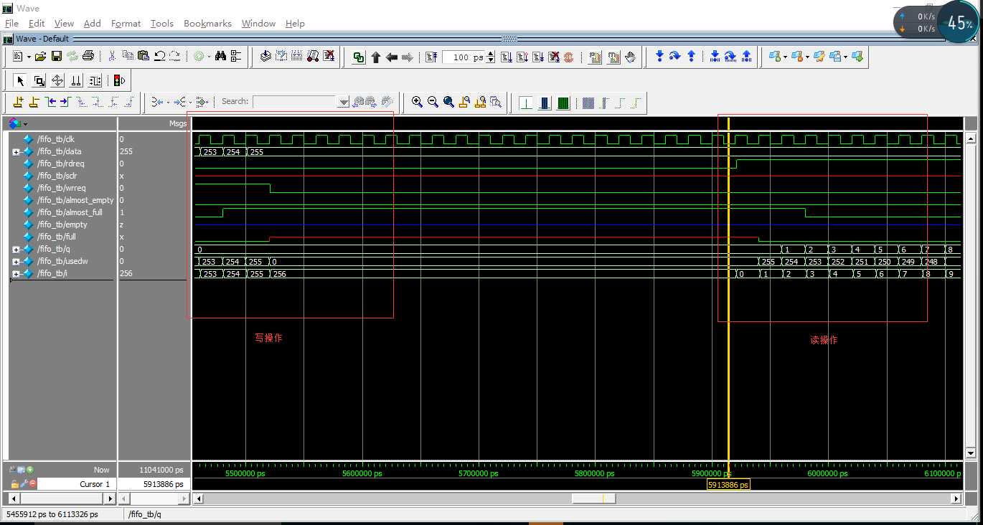
Task: Run the simulation for 100 ps
Action: point(505,57)
